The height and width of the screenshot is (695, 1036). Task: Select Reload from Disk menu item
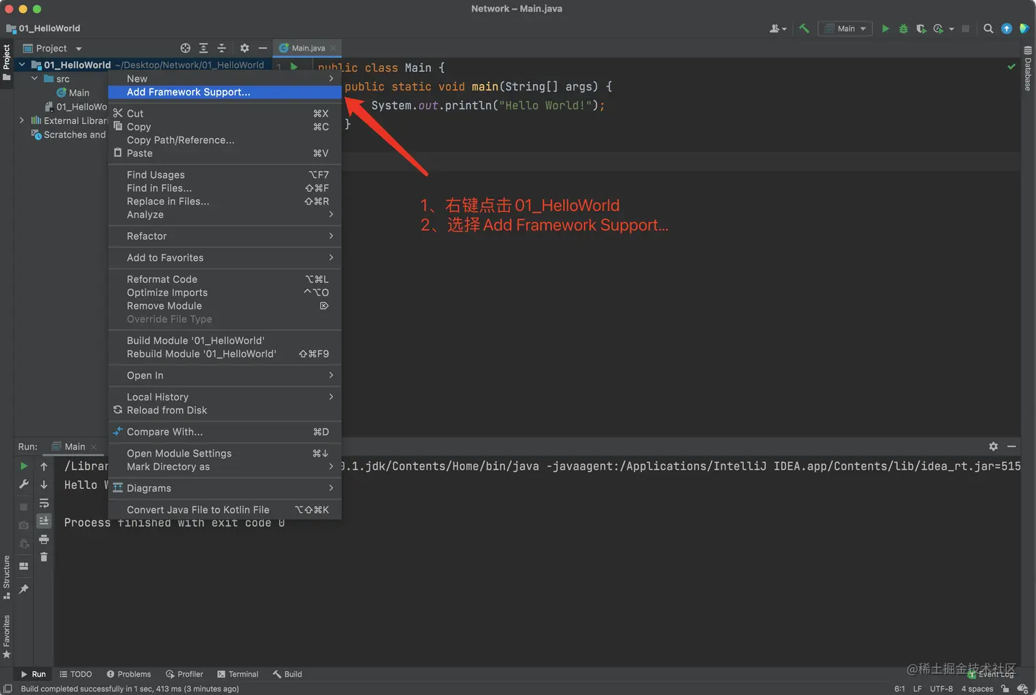click(x=225, y=410)
